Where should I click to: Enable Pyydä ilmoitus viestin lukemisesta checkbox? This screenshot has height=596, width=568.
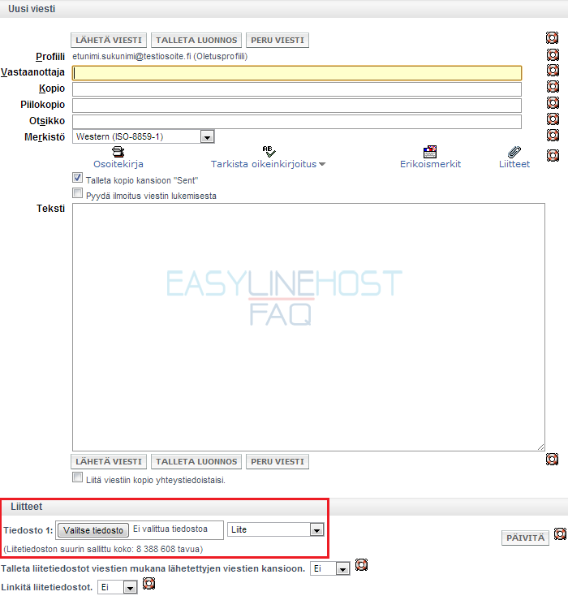[78, 193]
